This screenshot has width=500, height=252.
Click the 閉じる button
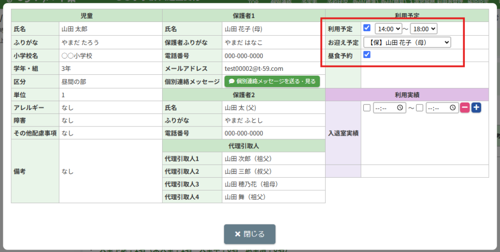pos(250,234)
